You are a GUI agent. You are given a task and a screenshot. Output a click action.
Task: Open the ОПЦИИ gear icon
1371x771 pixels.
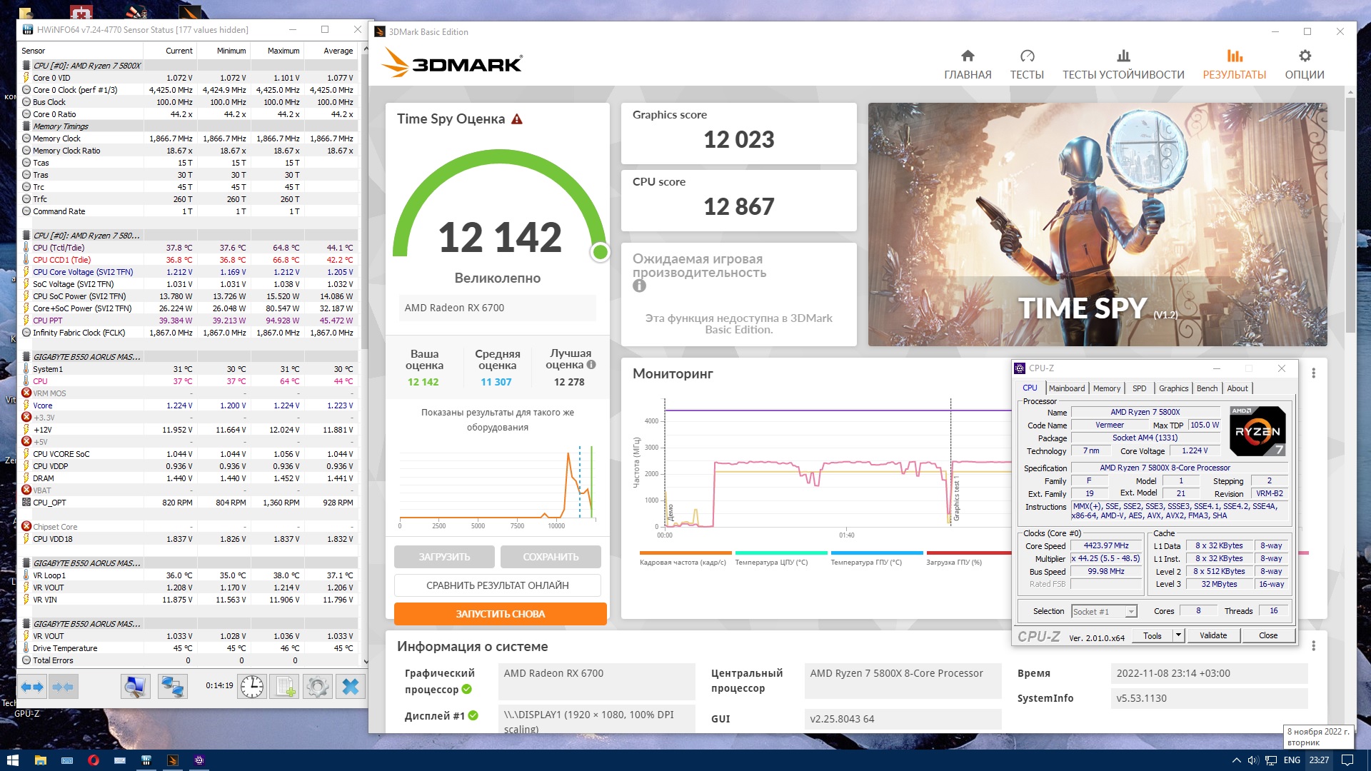coord(1305,56)
